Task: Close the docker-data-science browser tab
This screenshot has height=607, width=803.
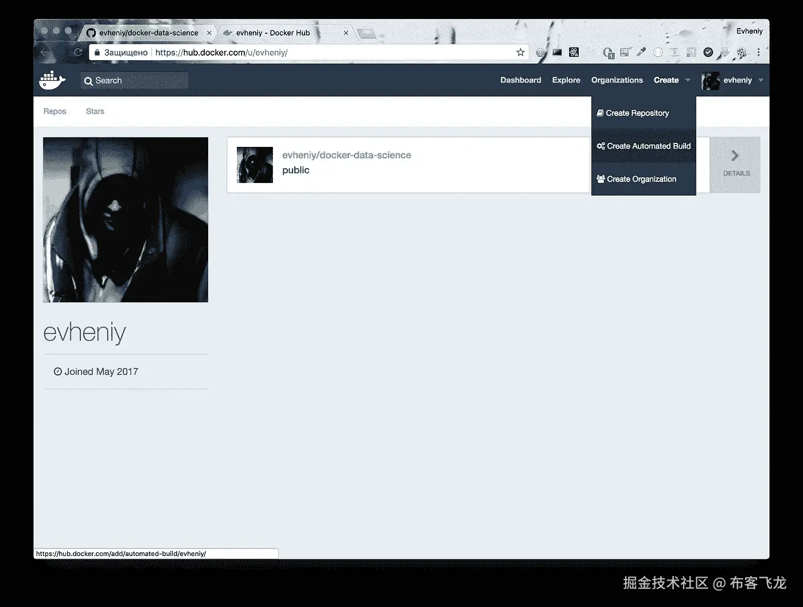Action: (209, 33)
